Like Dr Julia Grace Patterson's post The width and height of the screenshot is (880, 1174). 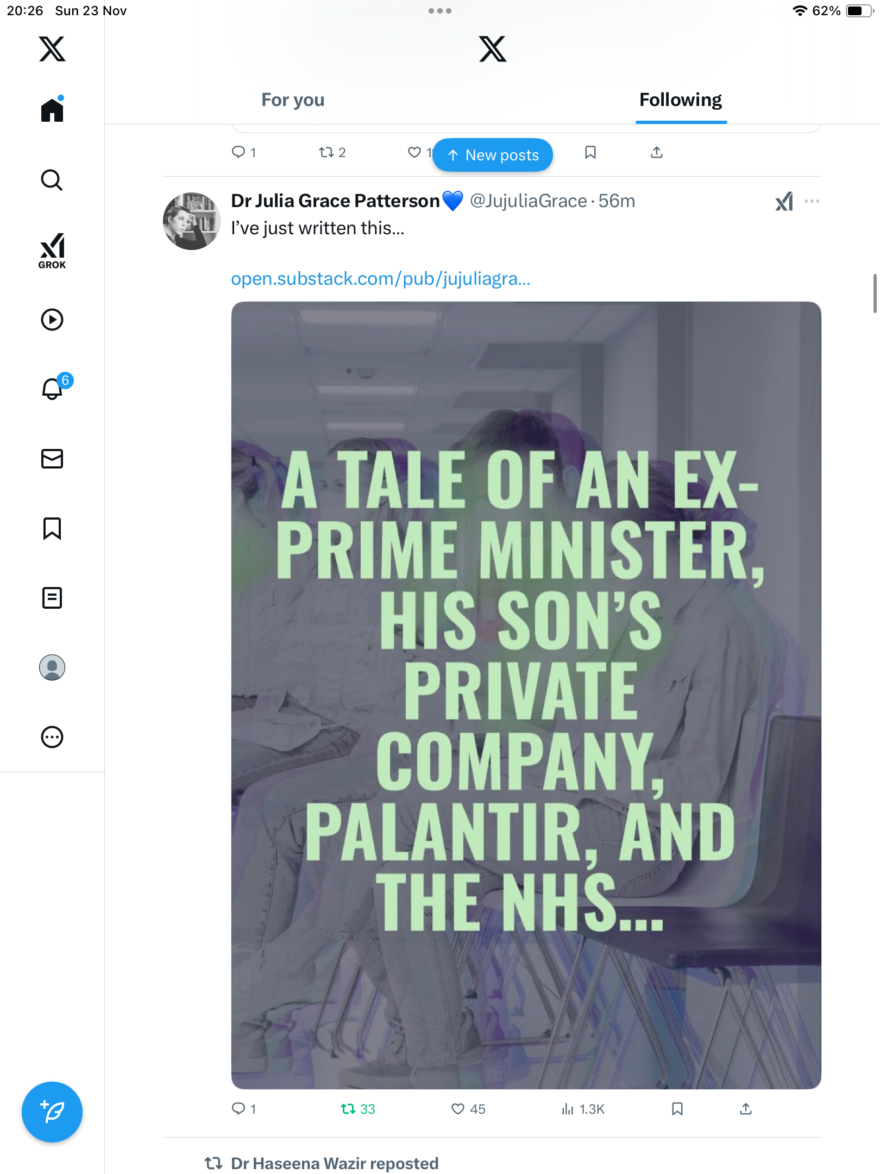tap(458, 1109)
